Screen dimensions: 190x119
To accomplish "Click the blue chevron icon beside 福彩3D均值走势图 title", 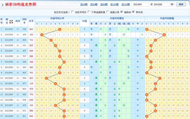I will (x=3, y=5).
